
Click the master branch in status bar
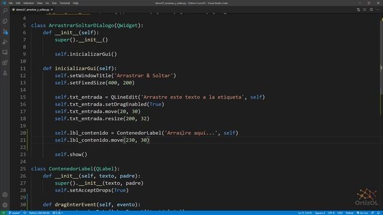click(14, 213)
